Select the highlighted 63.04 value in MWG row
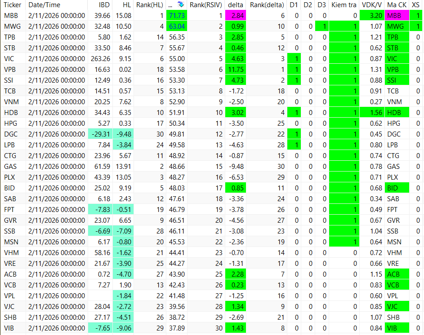 (x=177, y=26)
